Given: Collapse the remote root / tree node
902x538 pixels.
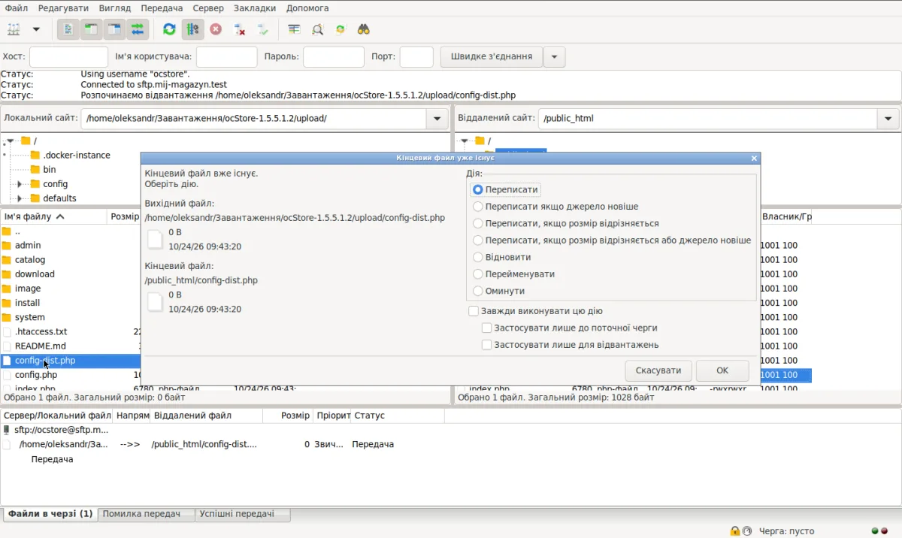Looking at the screenshot, I should [x=465, y=141].
